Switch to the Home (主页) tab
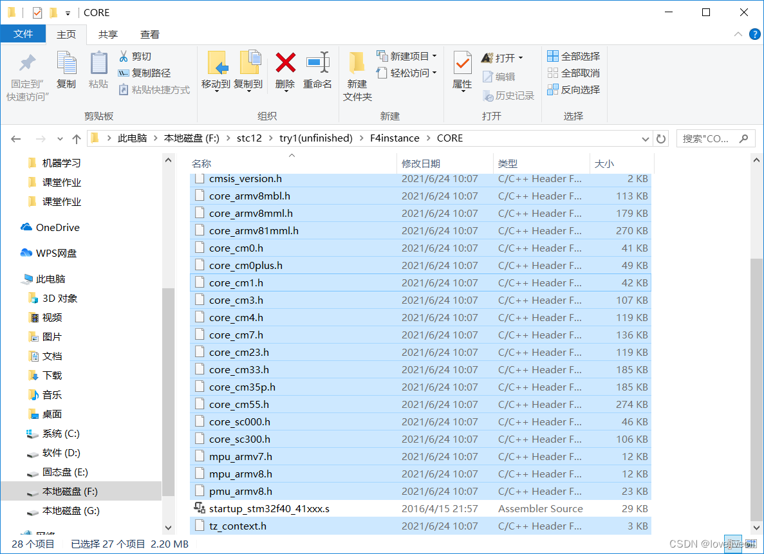764x554 pixels. pos(66,34)
